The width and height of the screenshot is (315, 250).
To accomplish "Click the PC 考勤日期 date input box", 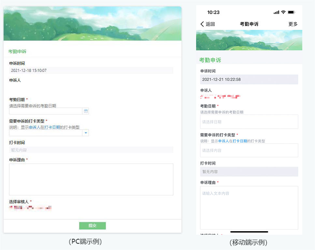I will 46,111.
